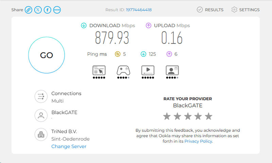
Task: Click the 'DOWNLOAD Mbps' label
Action: coord(112,26)
